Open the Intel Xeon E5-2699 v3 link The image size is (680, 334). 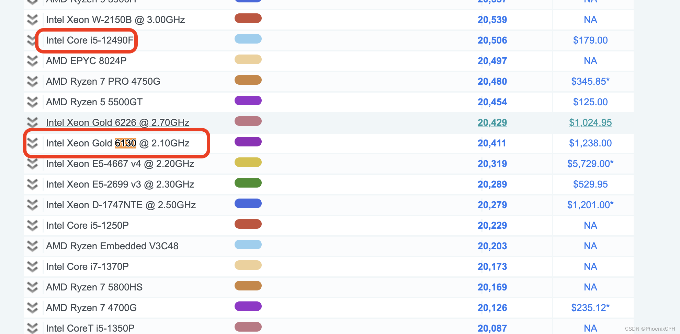click(x=120, y=184)
